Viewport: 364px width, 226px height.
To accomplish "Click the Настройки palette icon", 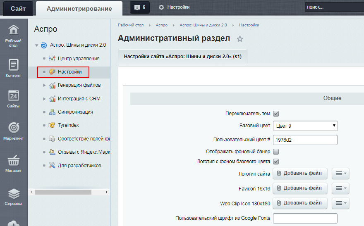I will click(52, 72).
